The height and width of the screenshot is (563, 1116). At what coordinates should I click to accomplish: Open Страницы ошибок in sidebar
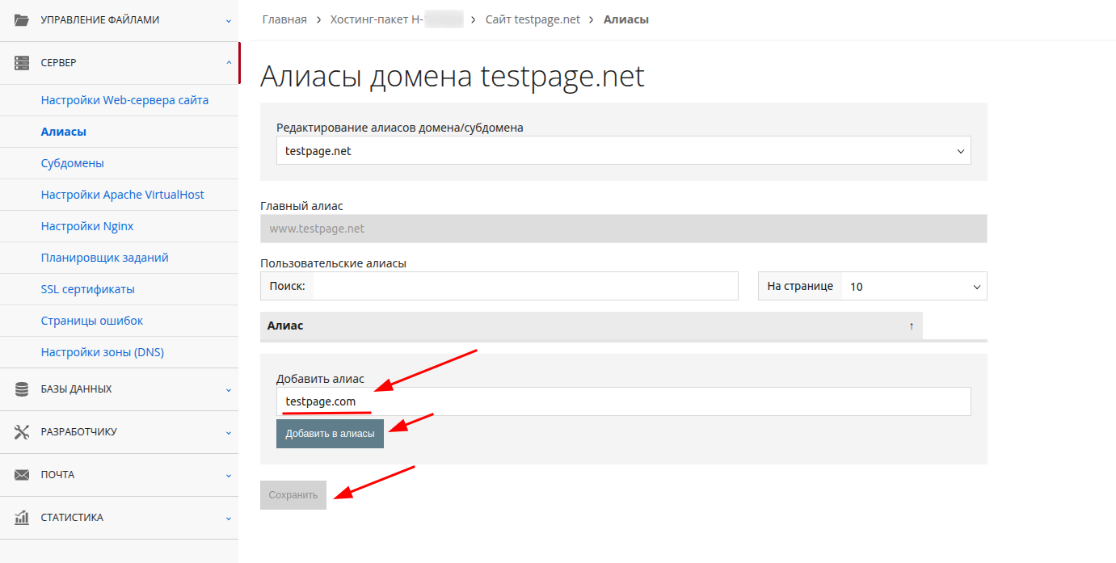tap(91, 321)
